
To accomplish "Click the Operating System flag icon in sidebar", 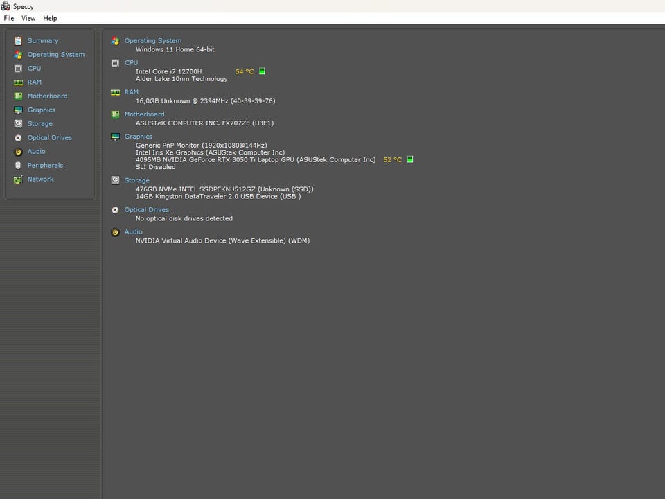I will point(18,55).
